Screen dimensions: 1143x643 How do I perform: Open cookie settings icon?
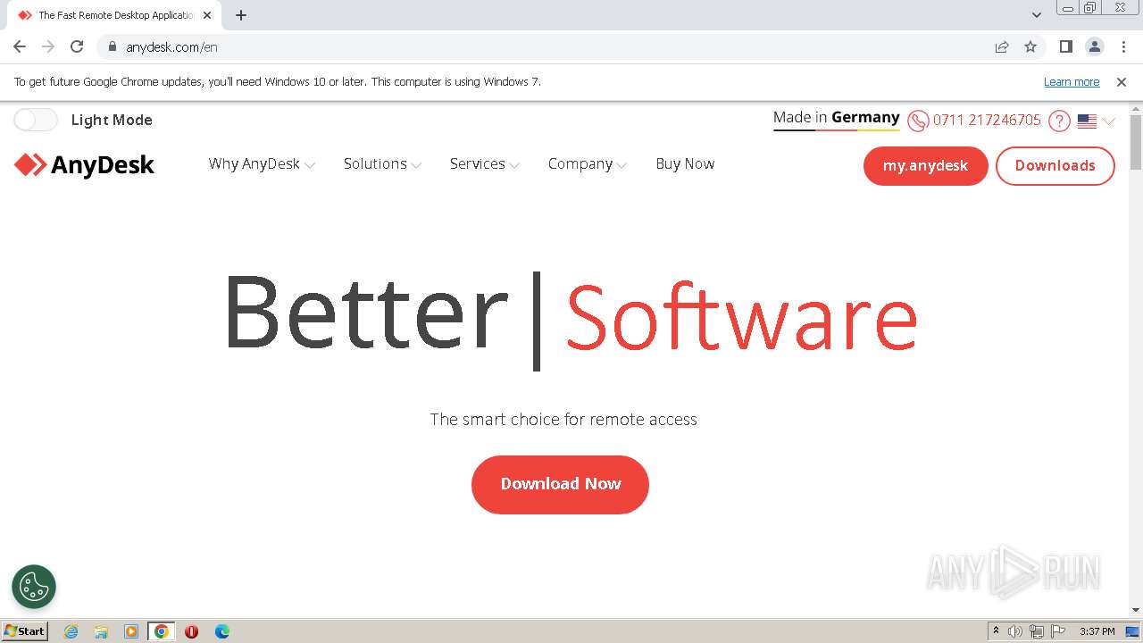click(34, 587)
